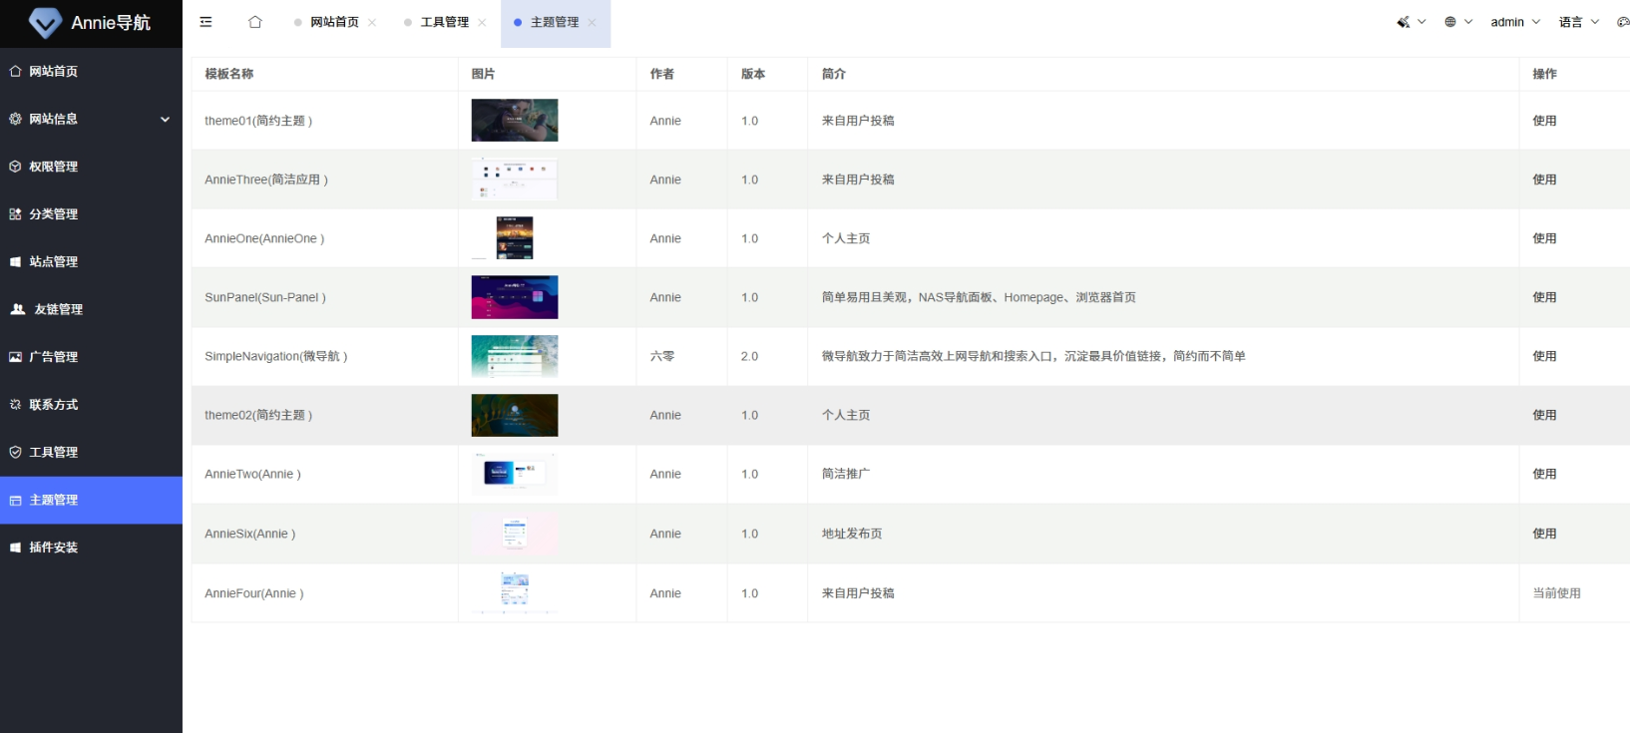Click the icon beside 联系方式

[x=15, y=405]
